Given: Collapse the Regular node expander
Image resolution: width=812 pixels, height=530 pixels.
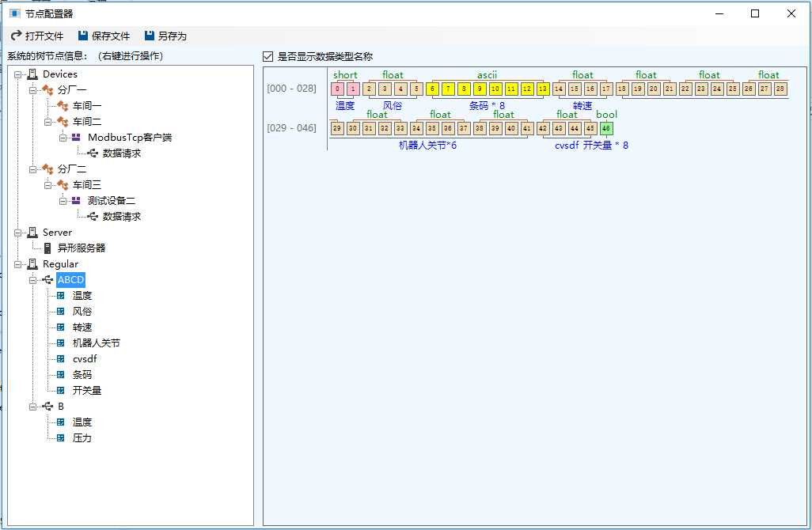Looking at the screenshot, I should coord(17,264).
